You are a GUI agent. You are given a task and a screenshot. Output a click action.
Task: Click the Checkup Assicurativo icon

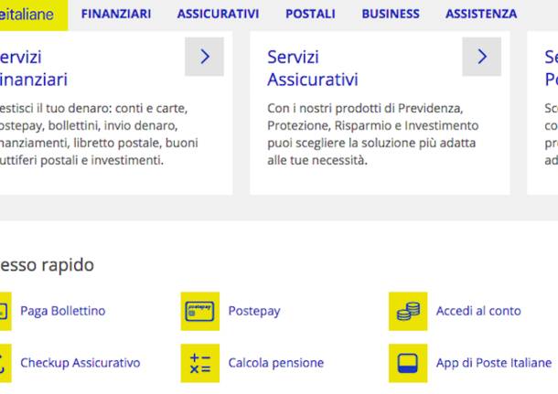click(4, 363)
